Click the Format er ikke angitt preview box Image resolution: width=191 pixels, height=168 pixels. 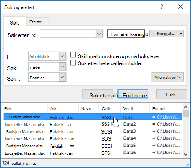(x=126, y=34)
